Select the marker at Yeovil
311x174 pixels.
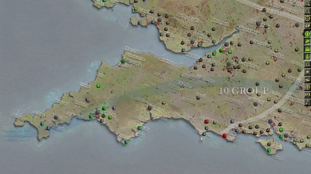click(198, 98)
